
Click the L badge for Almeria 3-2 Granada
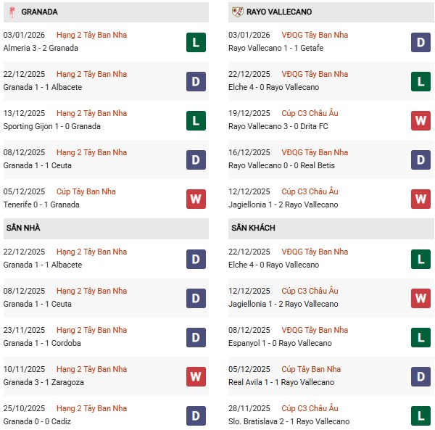coord(195,42)
